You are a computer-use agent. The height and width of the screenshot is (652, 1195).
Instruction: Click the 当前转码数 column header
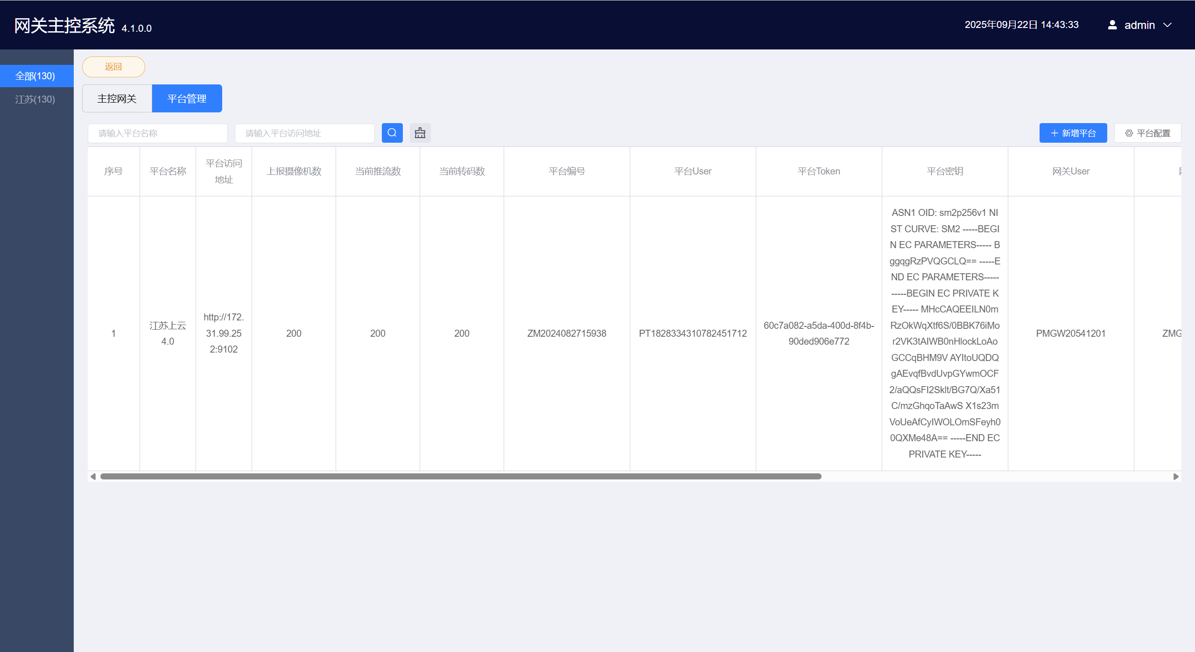pyautogui.click(x=462, y=171)
